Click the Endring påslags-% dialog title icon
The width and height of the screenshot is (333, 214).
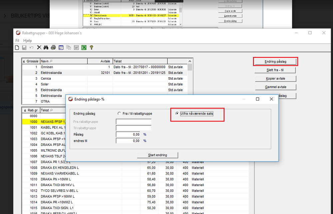(x=71, y=99)
